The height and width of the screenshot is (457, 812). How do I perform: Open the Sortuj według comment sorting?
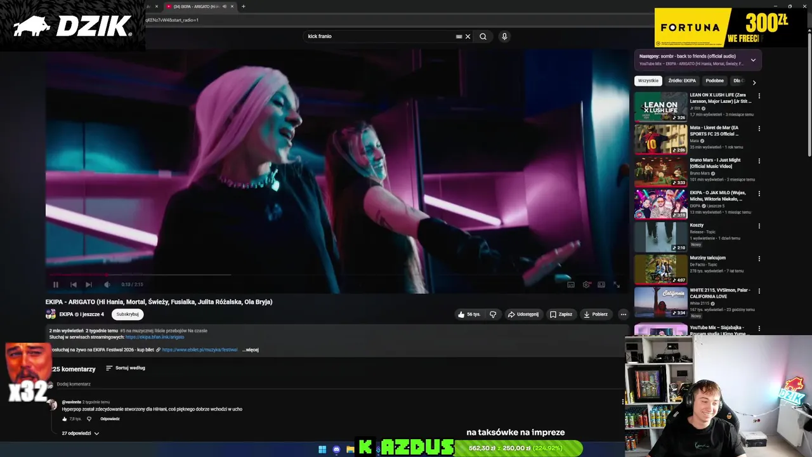[126, 368]
